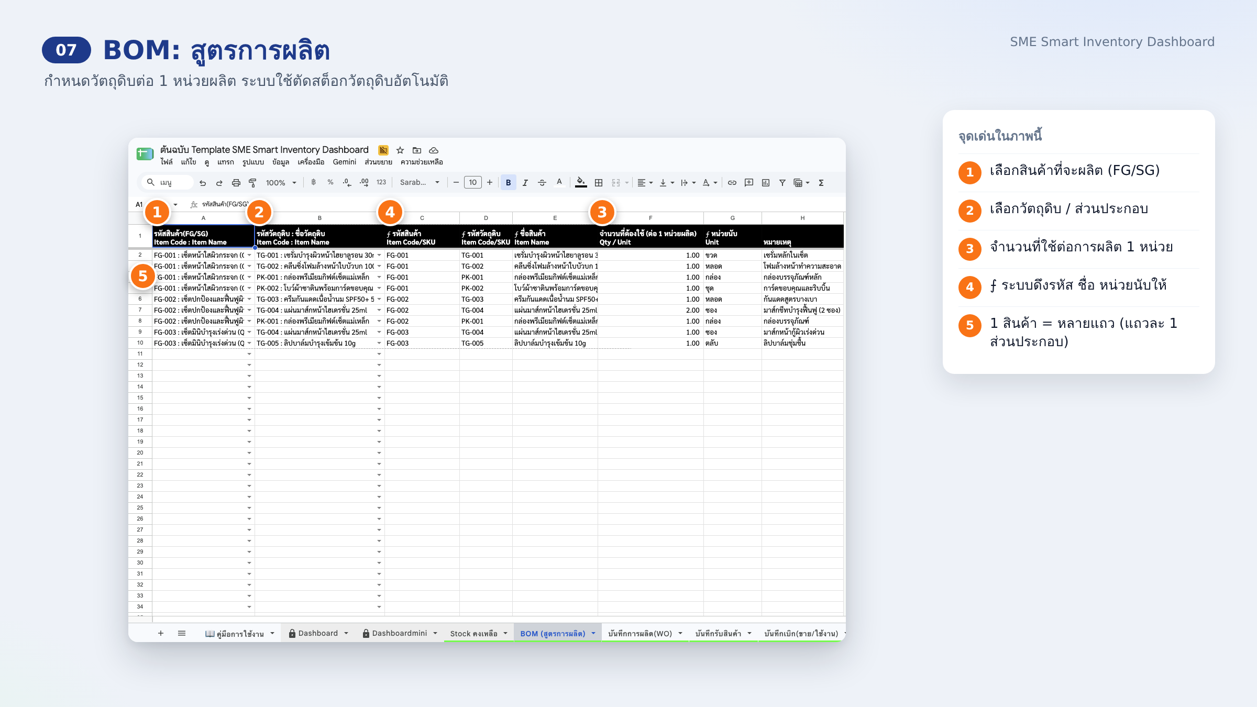Toggle italic formatting

coord(525,183)
